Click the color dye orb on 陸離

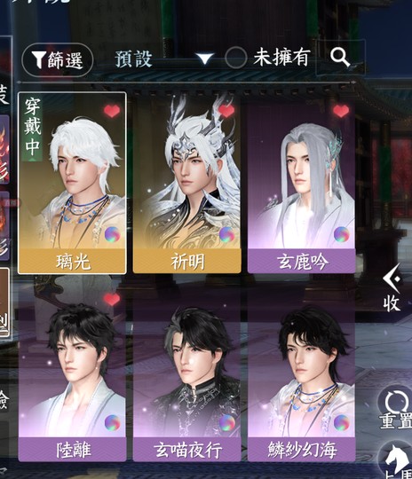(112, 423)
